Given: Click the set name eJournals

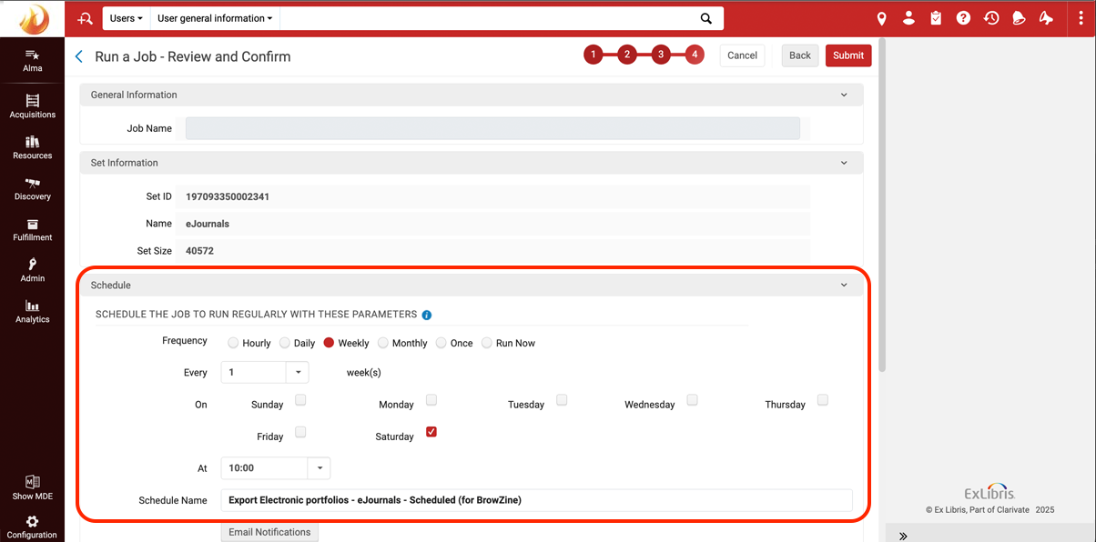Looking at the screenshot, I should [208, 224].
